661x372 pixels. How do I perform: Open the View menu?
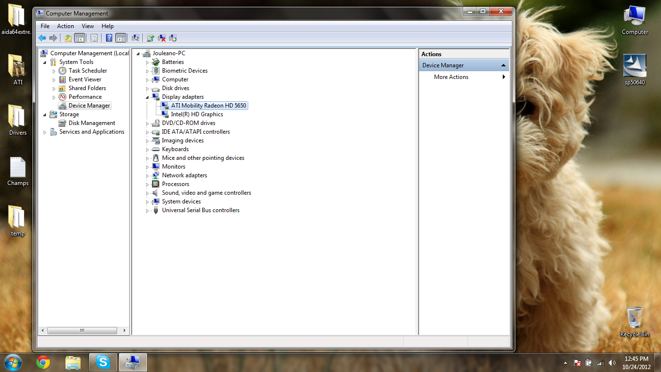pyautogui.click(x=88, y=26)
